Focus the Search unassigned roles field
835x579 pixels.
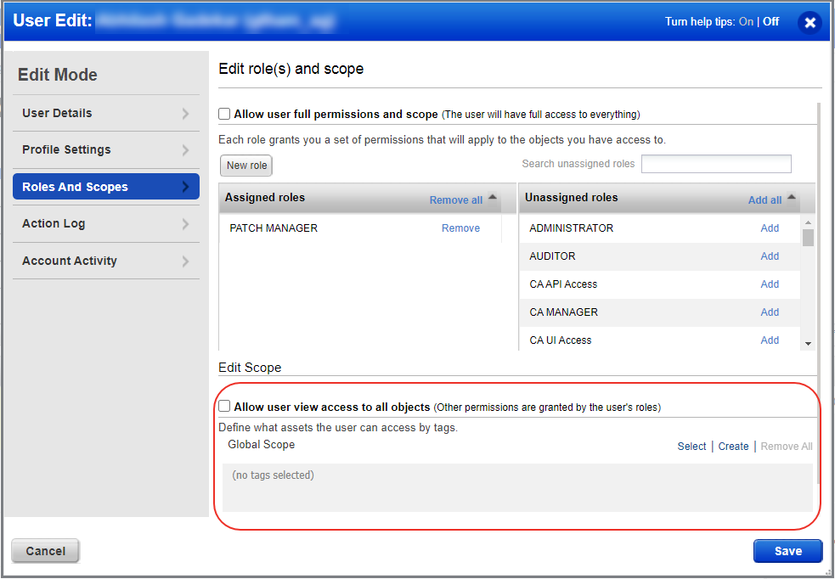[x=715, y=164]
